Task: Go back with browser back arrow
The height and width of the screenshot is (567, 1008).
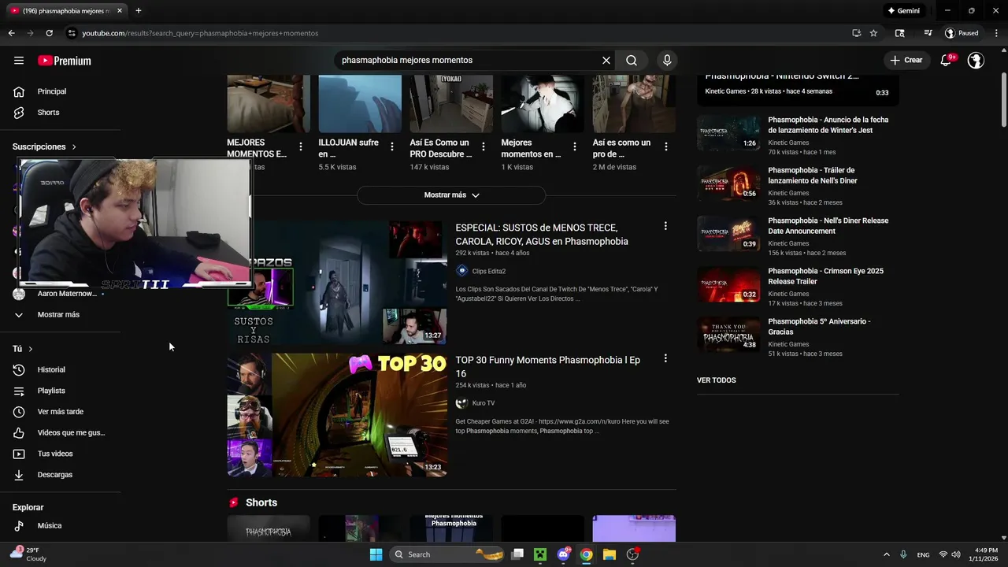Action: click(x=11, y=33)
